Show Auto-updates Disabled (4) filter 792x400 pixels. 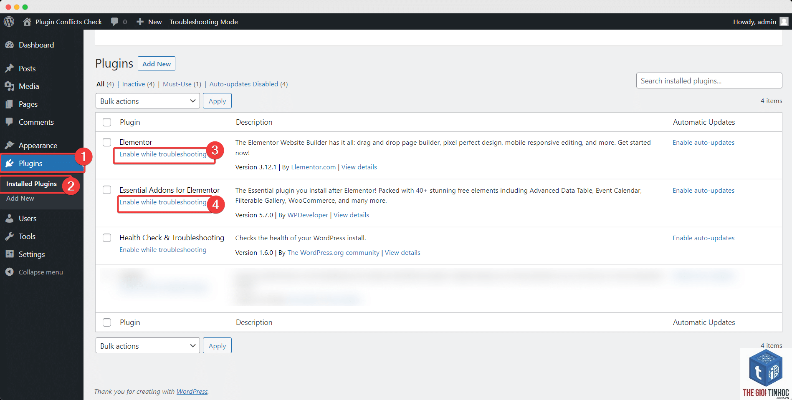[x=248, y=84]
